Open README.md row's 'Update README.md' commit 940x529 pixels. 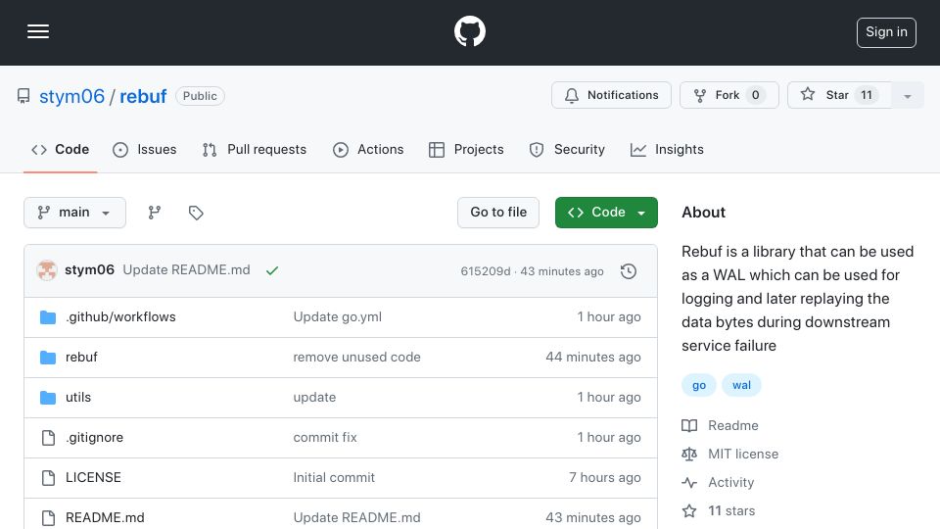[x=356, y=517]
